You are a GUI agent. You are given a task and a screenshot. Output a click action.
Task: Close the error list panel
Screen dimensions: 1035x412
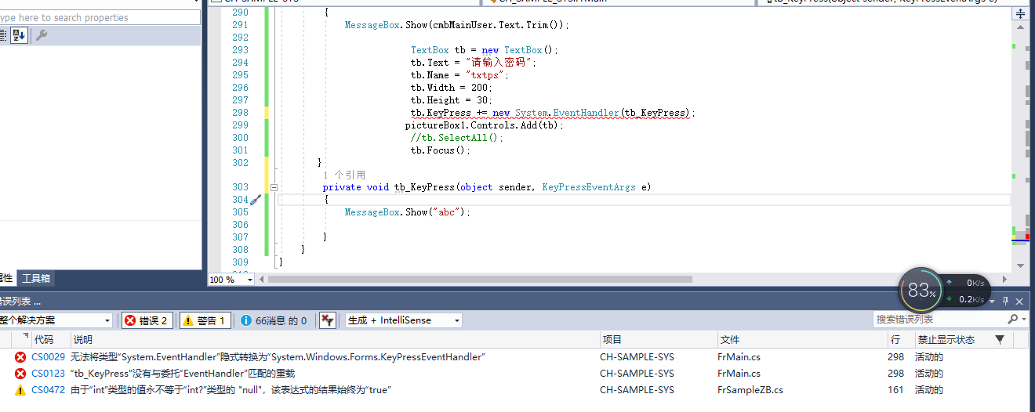pos(1020,301)
